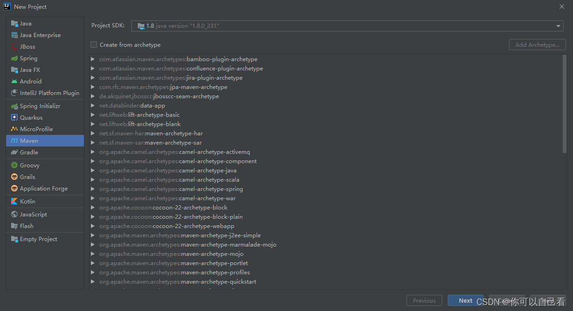573x311 pixels.
Task: Select lift-archetype-blank archetype row
Action: (326, 124)
